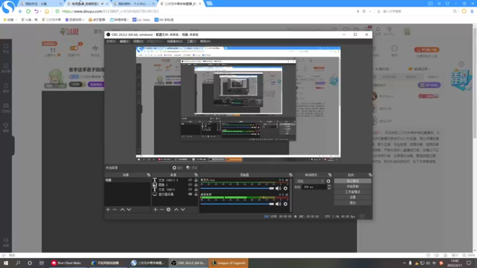The image size is (477, 268).
Task: Open transition properties gear in Scene Transitions
Action: click(x=329, y=181)
